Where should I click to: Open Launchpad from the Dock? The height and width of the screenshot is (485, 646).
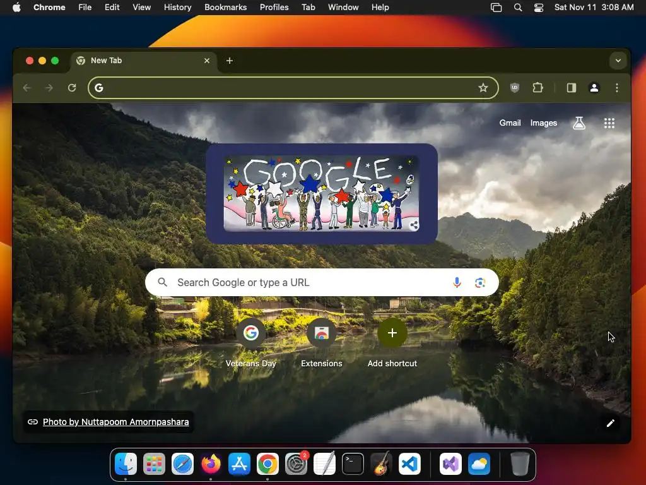154,464
